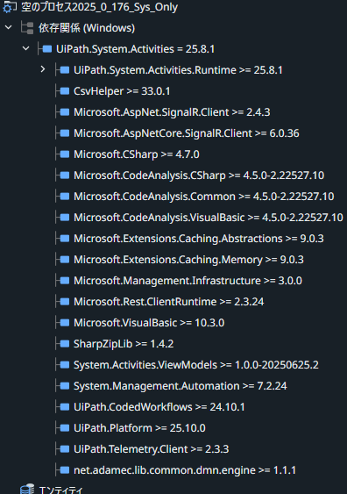Screen dimensions: 347x494
Task: Select project root 空のプロセス2025_0_176_Sys_Only
Action: [99, 7]
